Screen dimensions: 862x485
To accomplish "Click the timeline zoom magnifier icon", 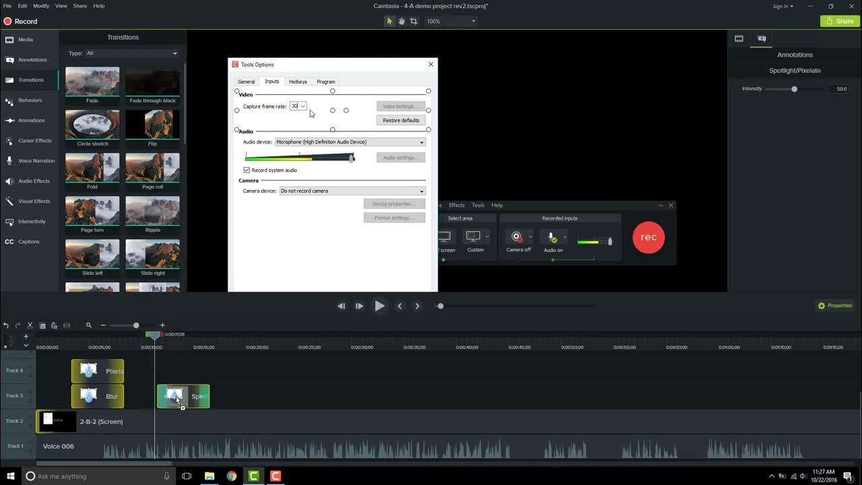I will click(x=88, y=325).
